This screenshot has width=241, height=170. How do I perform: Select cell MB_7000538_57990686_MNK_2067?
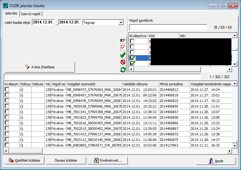[94, 106]
